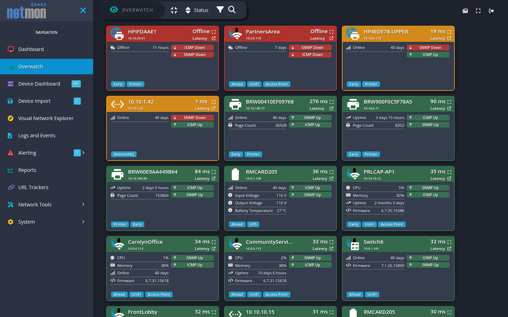Expand the Switch6 card
The width and height of the screenshot is (508, 317).
(449, 242)
